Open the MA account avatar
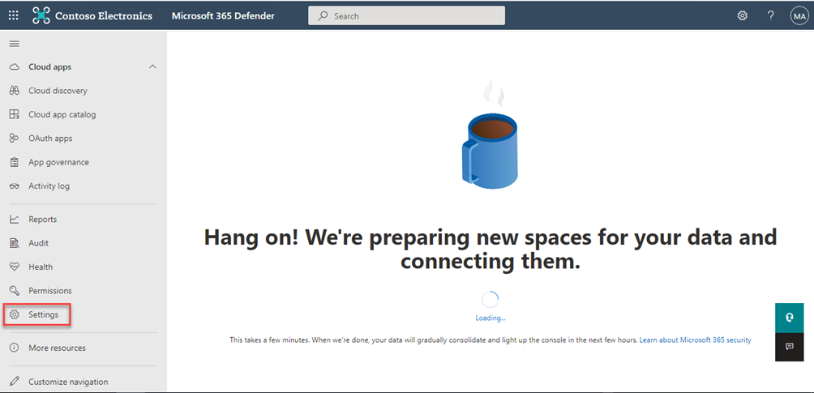This screenshot has width=814, height=393. (799, 16)
